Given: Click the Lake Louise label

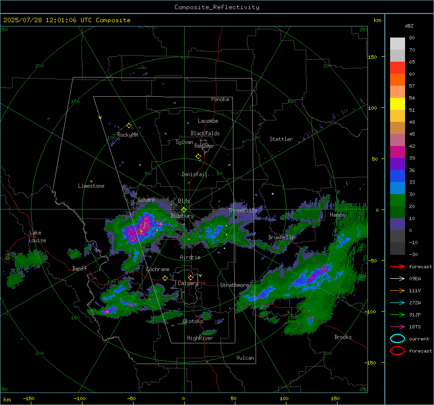Looking at the screenshot, I should coord(38,236).
